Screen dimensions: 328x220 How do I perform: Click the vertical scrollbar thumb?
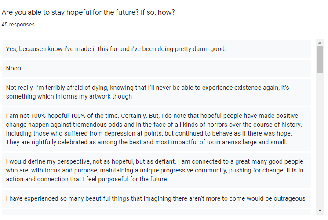click(x=320, y=59)
